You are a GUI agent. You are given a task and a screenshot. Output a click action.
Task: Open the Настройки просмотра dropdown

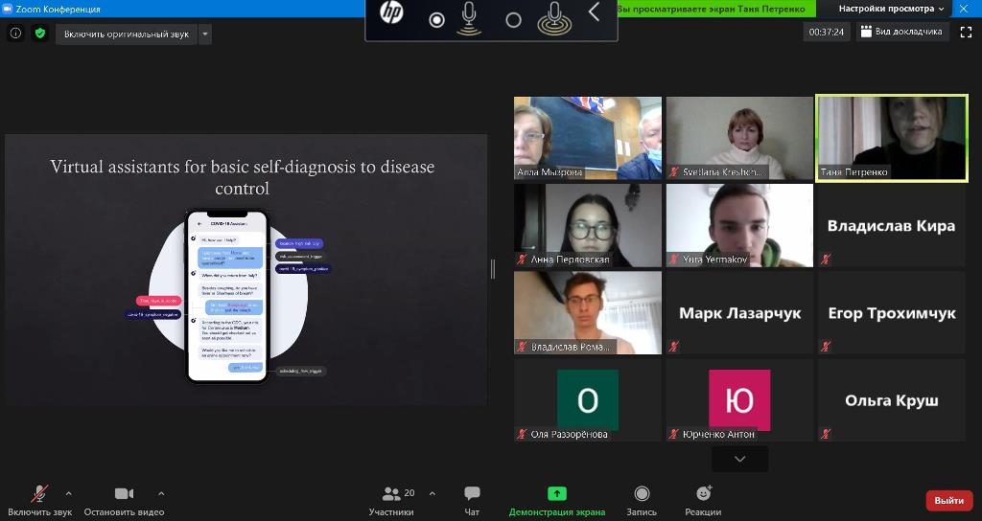tap(891, 9)
